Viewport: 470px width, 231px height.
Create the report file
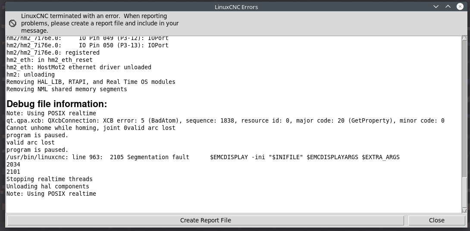pos(206,220)
